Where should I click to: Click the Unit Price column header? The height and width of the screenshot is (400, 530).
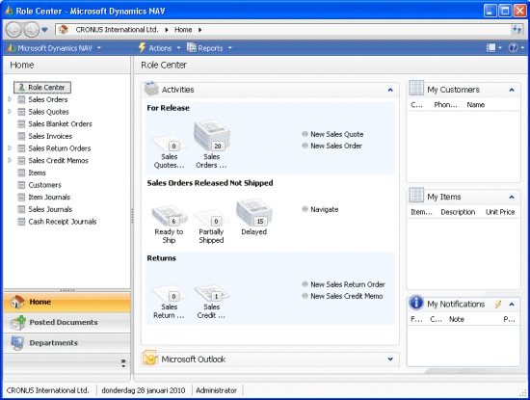click(x=500, y=212)
